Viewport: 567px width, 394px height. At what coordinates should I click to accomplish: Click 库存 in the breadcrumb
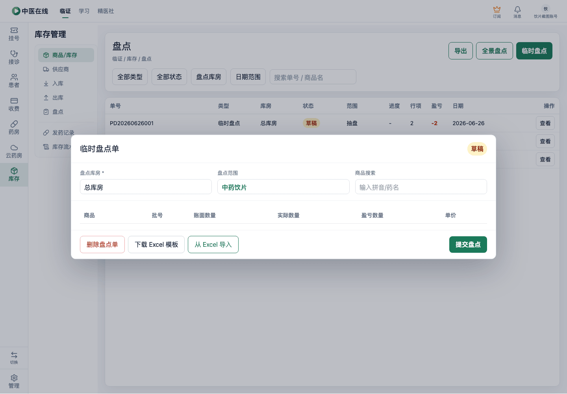pyautogui.click(x=132, y=59)
